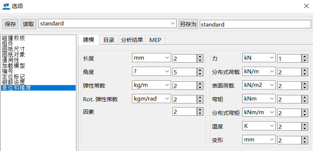
Task: Open the Rot. 弹性常数 unit dropdown
Action: click(152, 99)
